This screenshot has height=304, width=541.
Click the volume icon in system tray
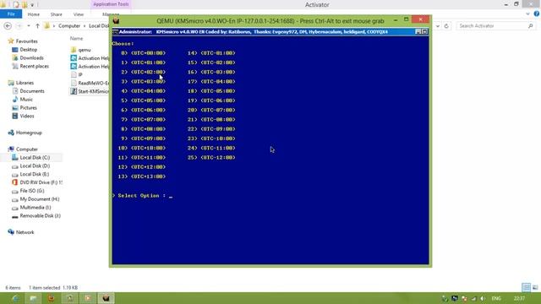tap(483, 298)
